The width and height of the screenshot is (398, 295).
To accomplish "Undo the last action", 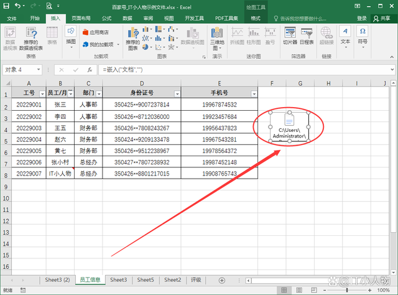I will click(x=17, y=6).
